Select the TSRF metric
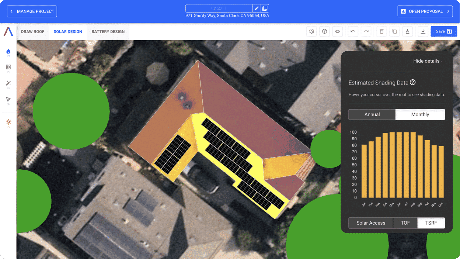This screenshot has width=460, height=259. click(431, 223)
